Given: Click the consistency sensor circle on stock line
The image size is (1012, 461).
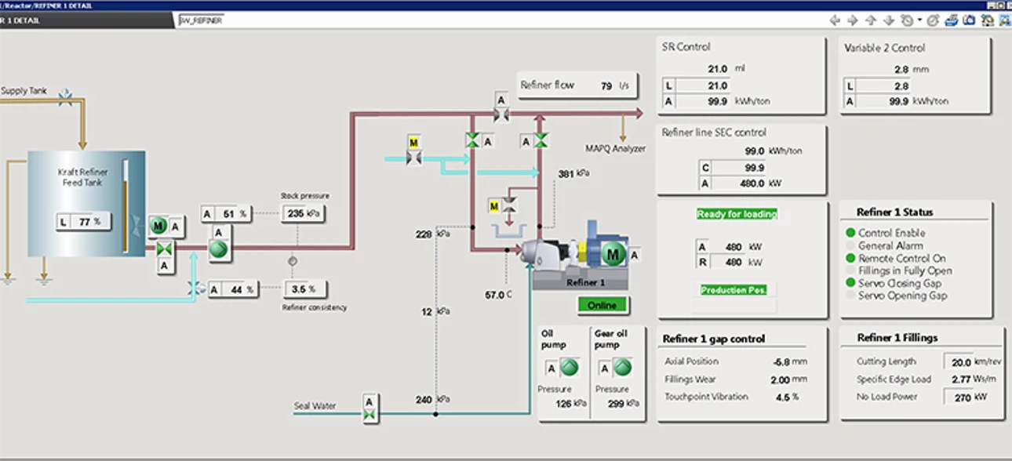Looking at the screenshot, I should 293,260.
